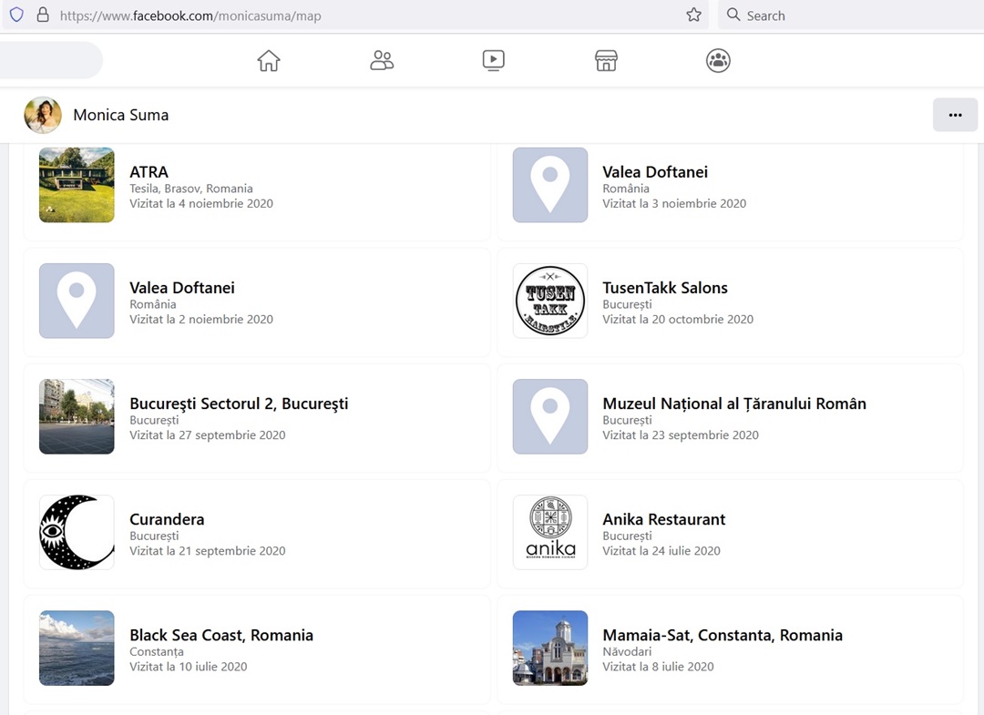Click Black Sea Coast photo thumbnail
The width and height of the screenshot is (984, 715).
(77, 648)
